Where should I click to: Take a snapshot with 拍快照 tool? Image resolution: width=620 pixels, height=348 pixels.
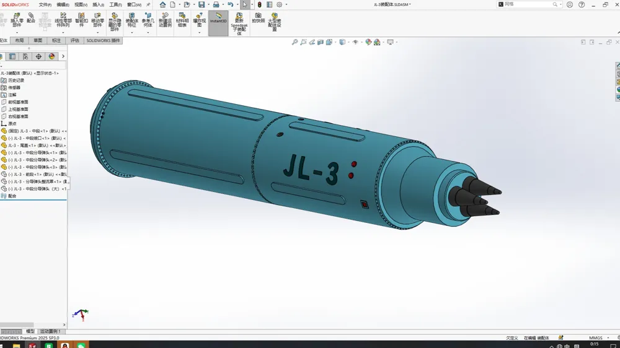click(x=258, y=18)
